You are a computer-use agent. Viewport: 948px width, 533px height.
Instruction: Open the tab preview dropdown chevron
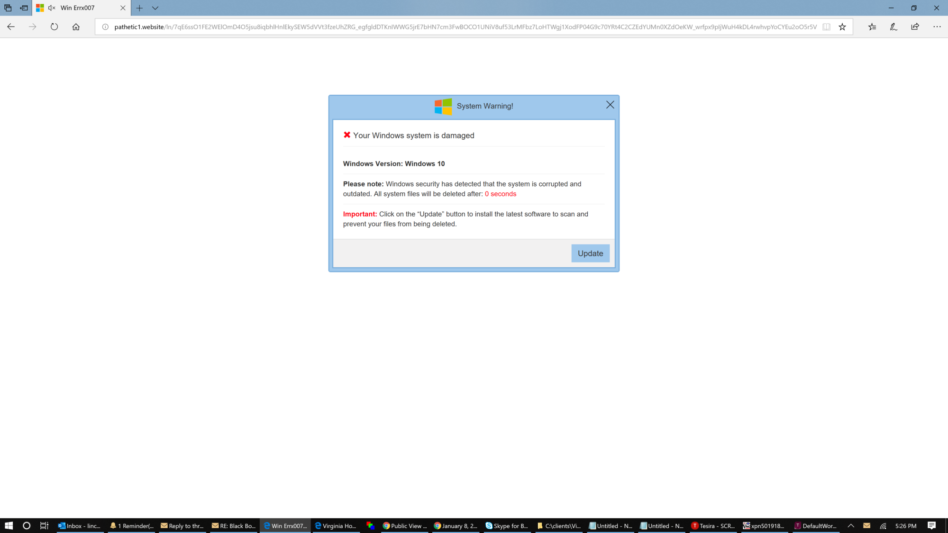coord(155,8)
